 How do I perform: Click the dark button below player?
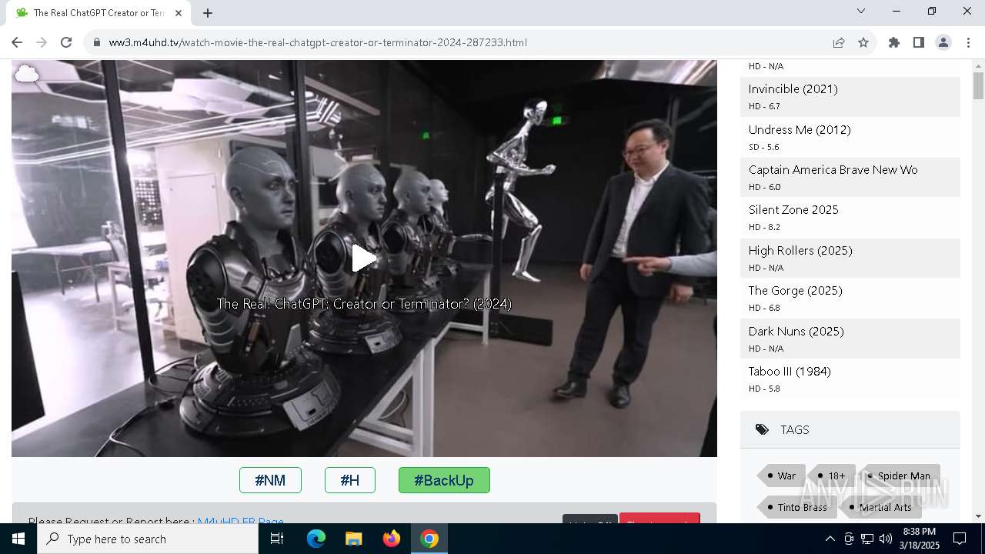tap(590, 519)
